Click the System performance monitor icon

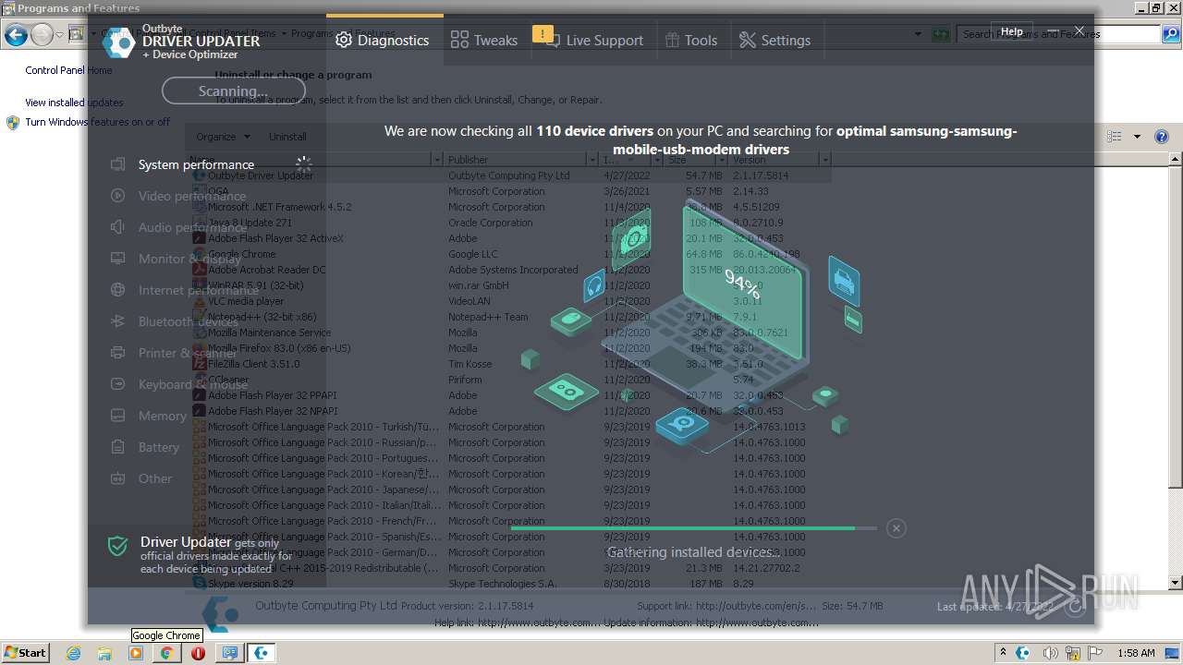coord(117,164)
